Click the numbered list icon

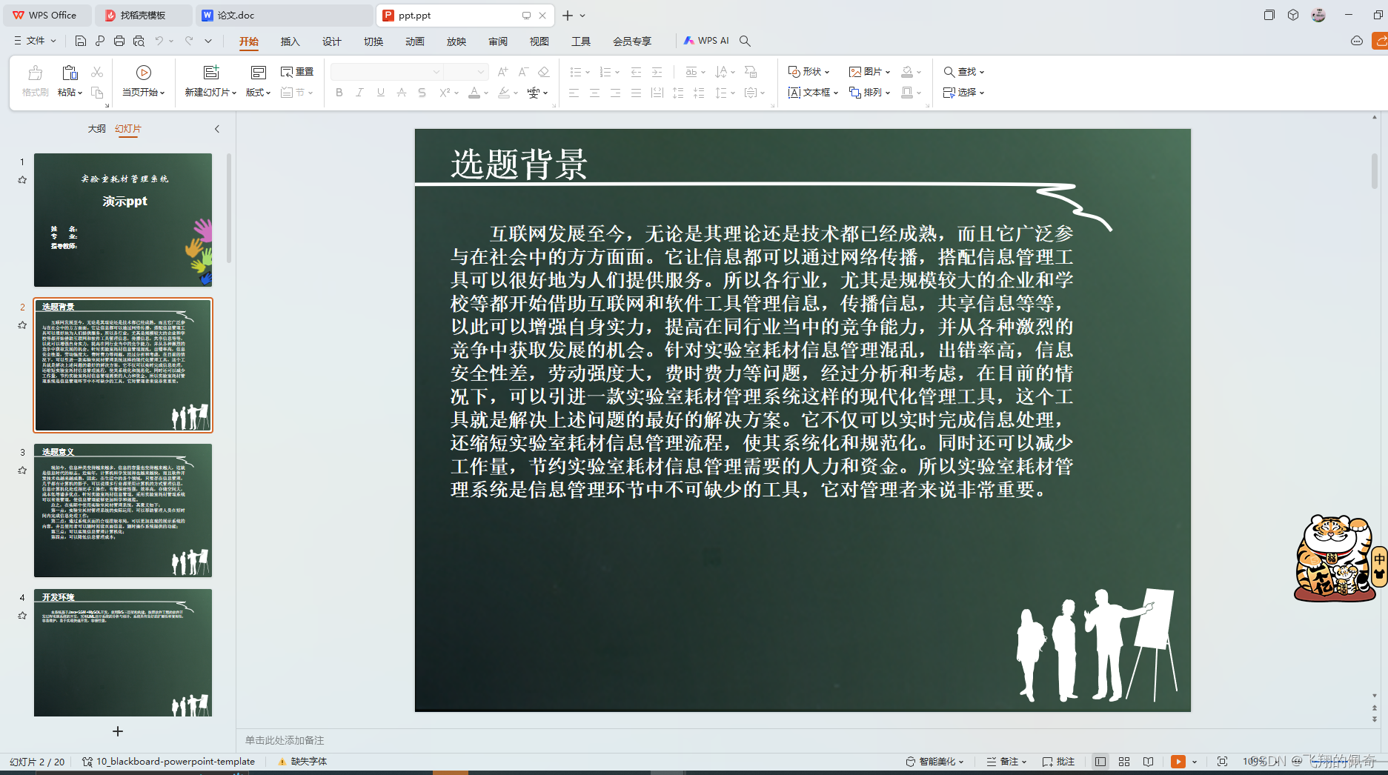pos(605,72)
